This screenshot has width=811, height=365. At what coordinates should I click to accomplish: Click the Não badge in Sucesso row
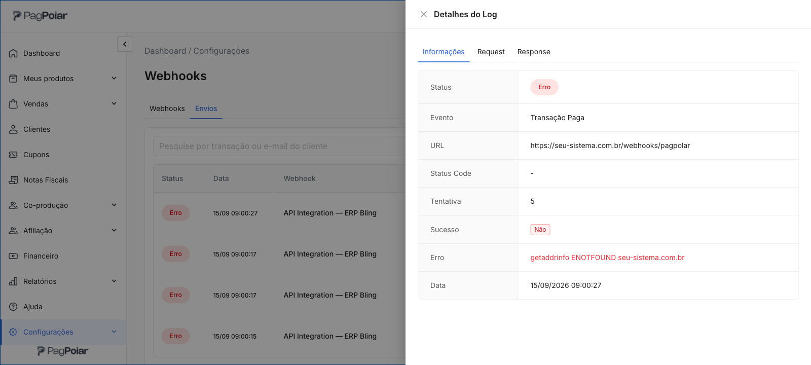[540, 230]
